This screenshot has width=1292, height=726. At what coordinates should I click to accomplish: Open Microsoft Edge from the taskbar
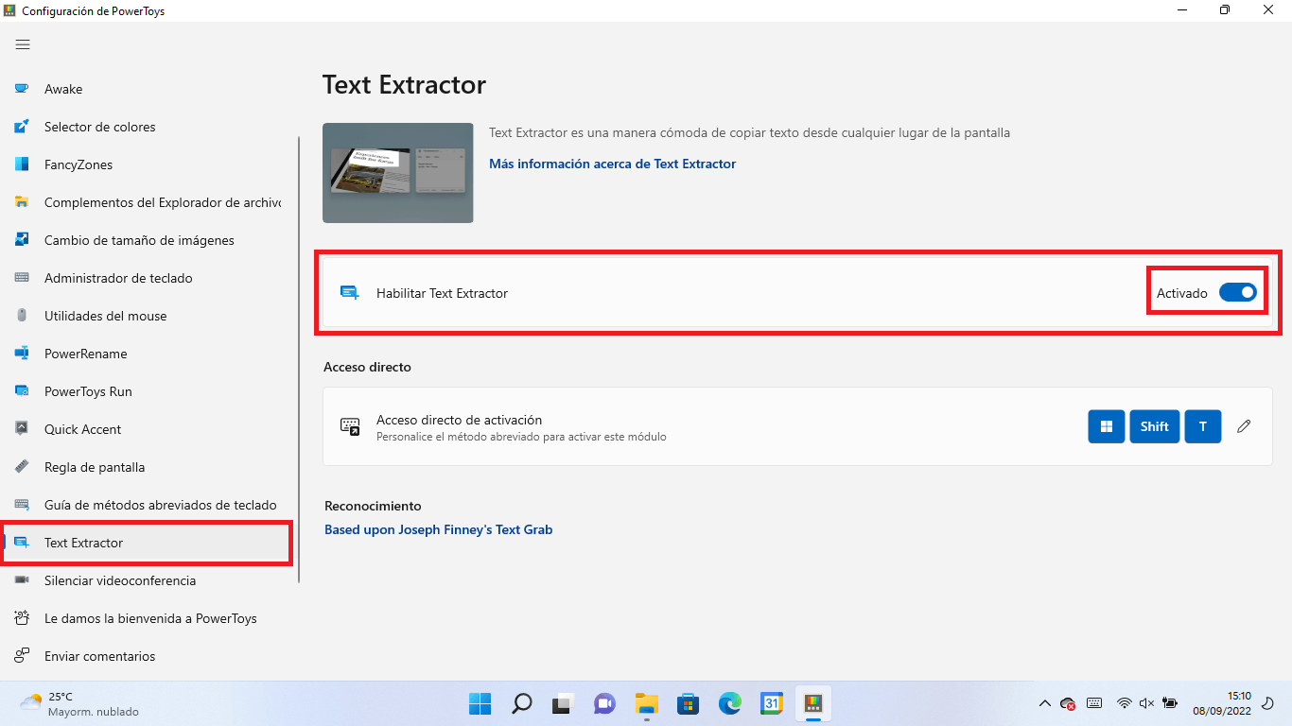pos(729,703)
